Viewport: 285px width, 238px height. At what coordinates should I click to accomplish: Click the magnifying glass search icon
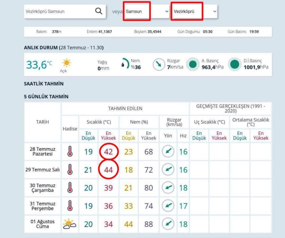(x=99, y=11)
